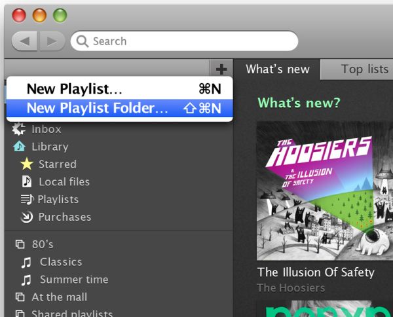Click the What's new? heading
The width and height of the screenshot is (393, 317).
click(x=299, y=103)
